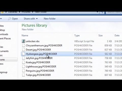The image size is (122, 91).
Task: Click the 1 KB size cell
Action: click(x=109, y=41)
